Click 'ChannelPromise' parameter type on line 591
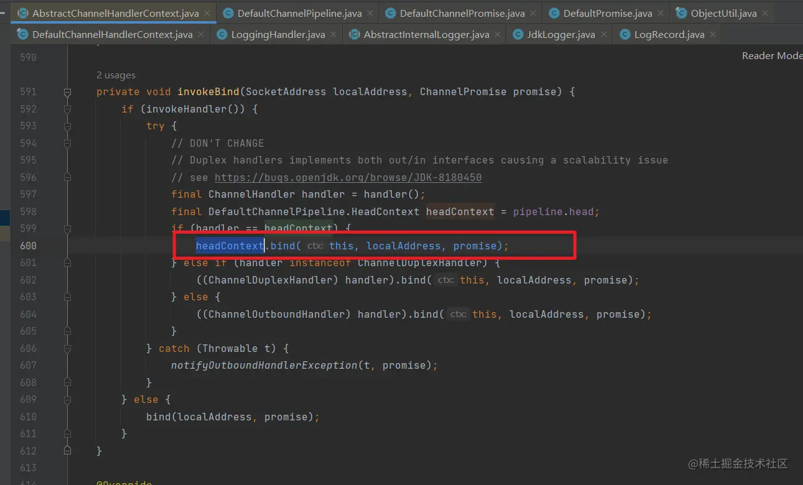This screenshot has height=485, width=803. point(463,92)
